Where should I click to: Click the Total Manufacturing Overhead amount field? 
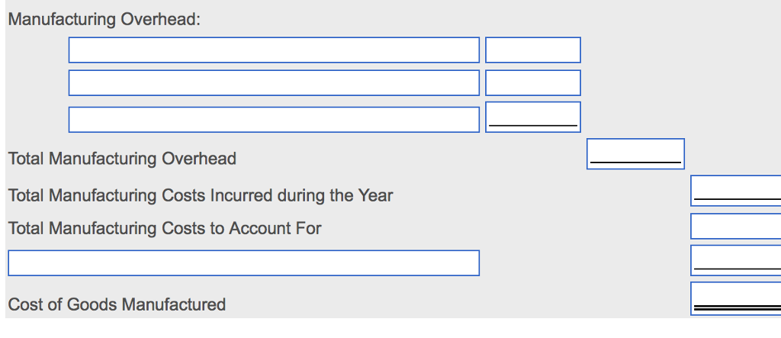[635, 153]
